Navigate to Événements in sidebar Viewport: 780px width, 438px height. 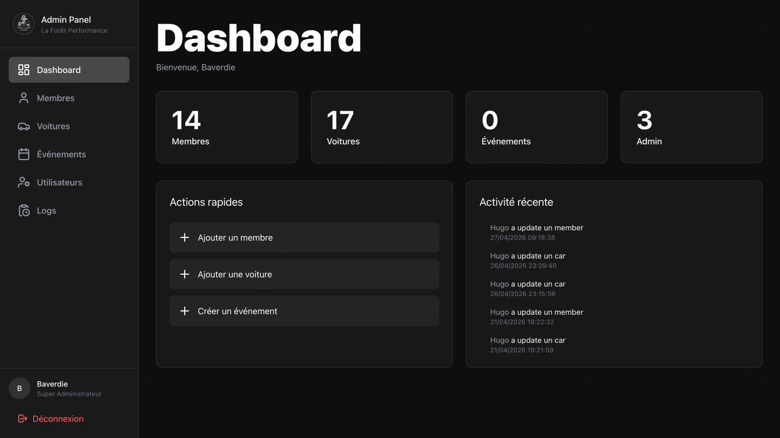tap(69, 154)
